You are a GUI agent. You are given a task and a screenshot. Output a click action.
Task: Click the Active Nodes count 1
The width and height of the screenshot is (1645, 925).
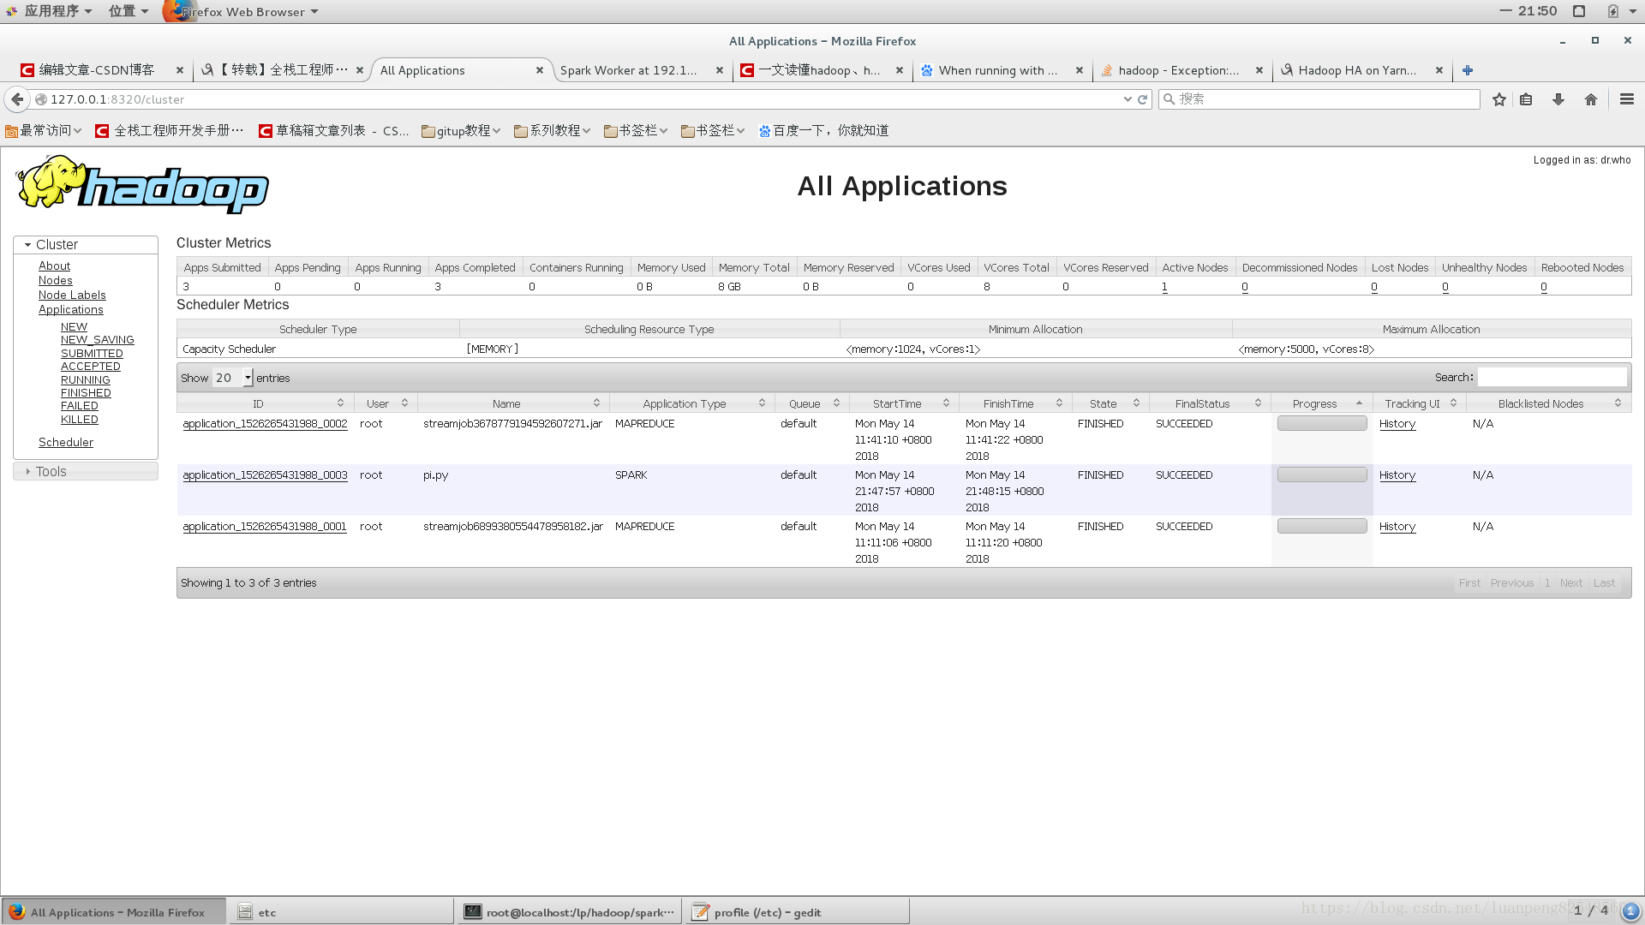click(x=1164, y=287)
